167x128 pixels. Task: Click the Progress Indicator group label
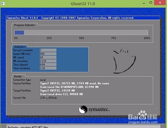coord(25,25)
